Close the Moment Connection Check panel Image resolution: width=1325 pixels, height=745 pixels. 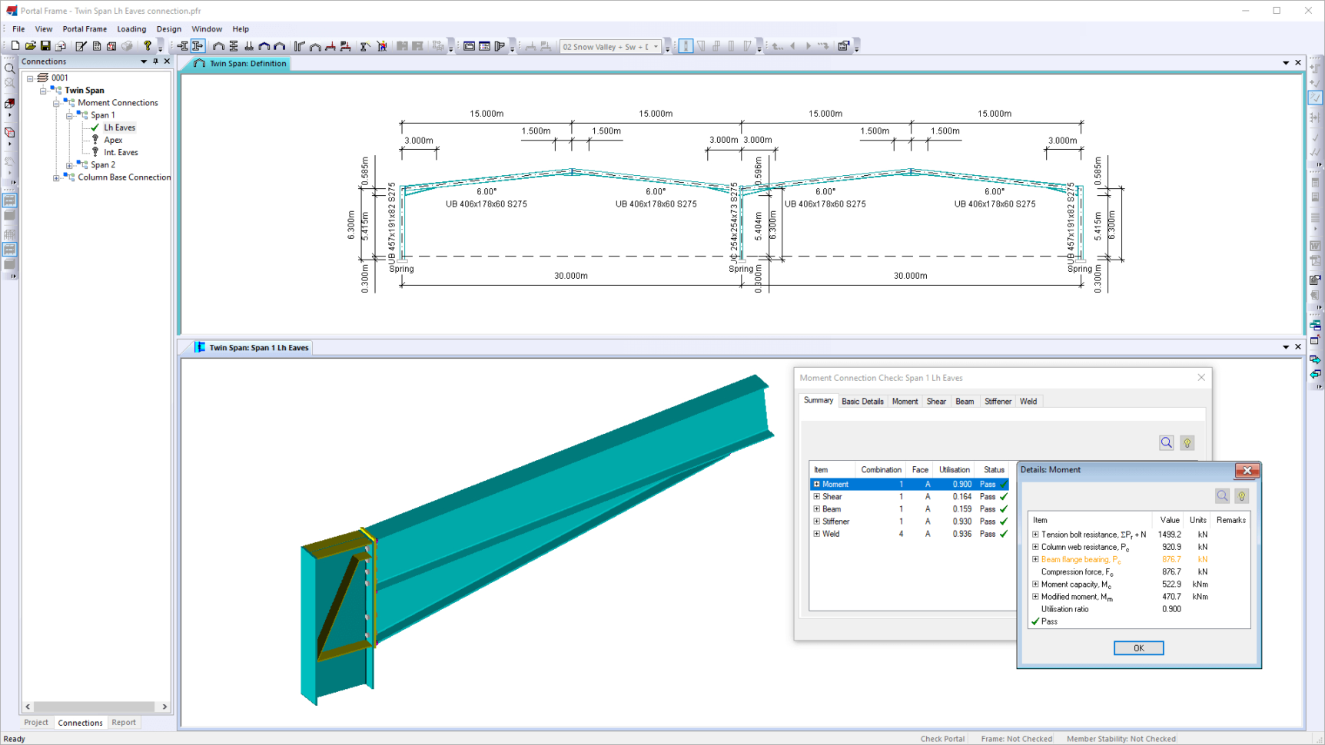(1201, 377)
